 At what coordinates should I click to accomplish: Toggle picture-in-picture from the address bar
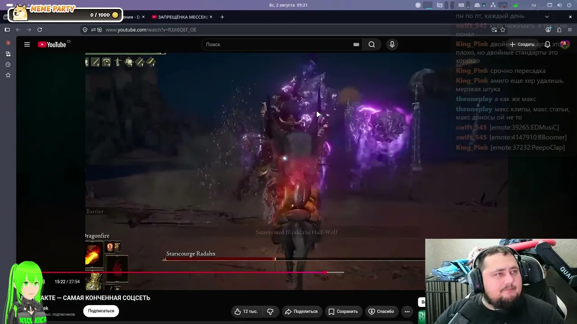pyautogui.click(x=495, y=30)
